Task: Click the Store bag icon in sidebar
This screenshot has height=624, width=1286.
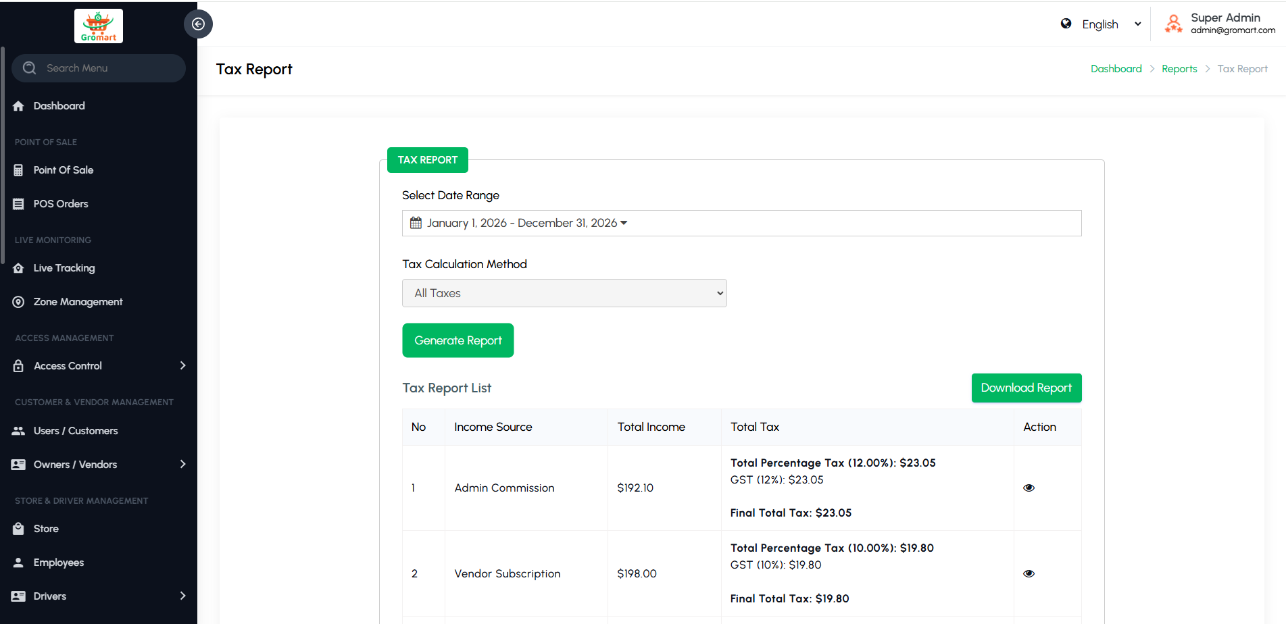Action: coord(18,529)
